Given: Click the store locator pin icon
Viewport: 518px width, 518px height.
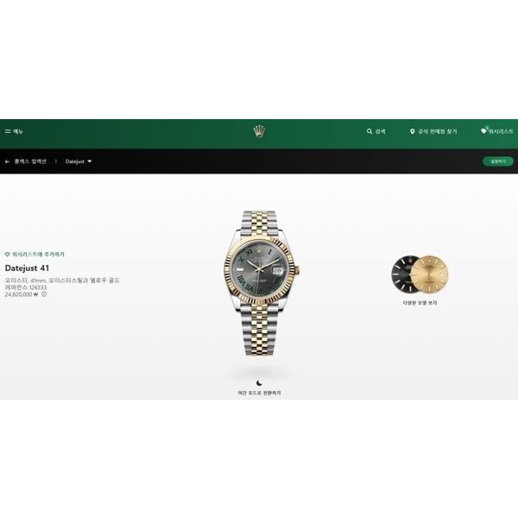Looking at the screenshot, I should [x=412, y=131].
